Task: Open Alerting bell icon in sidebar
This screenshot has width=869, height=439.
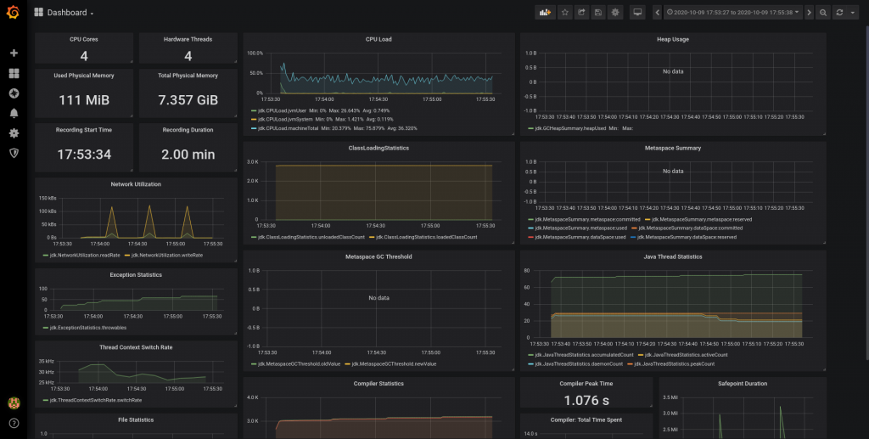Action: 14,113
